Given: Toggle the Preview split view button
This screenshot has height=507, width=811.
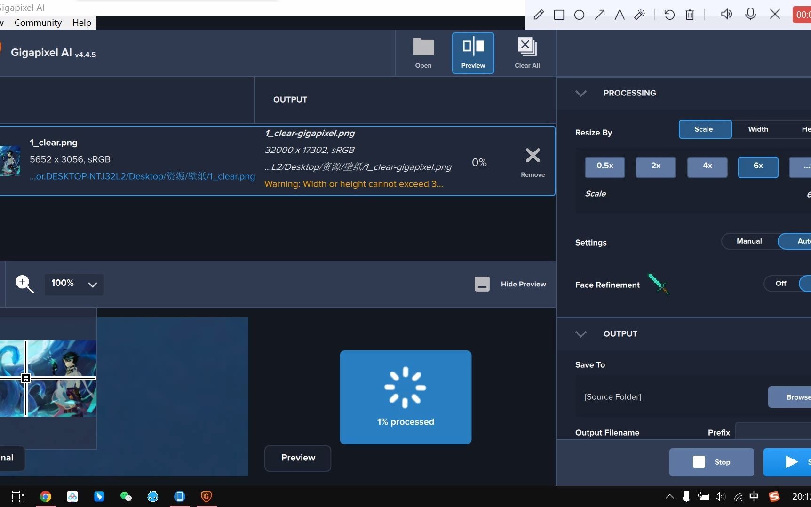Looking at the screenshot, I should coord(473,53).
